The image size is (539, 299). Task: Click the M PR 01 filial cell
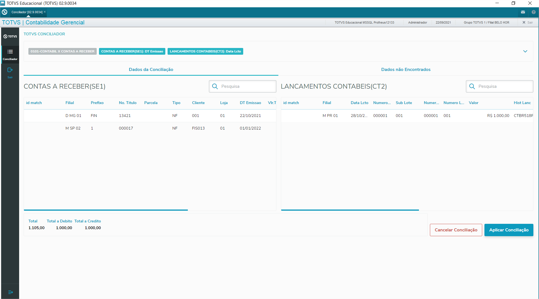(x=330, y=116)
